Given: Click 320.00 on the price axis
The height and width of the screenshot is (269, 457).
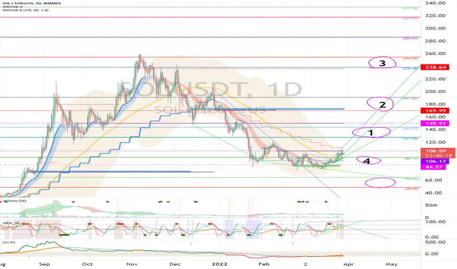Looking at the screenshot, I should [x=435, y=16].
